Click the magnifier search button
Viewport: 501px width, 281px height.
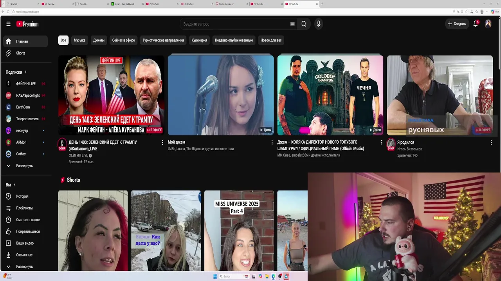(304, 24)
